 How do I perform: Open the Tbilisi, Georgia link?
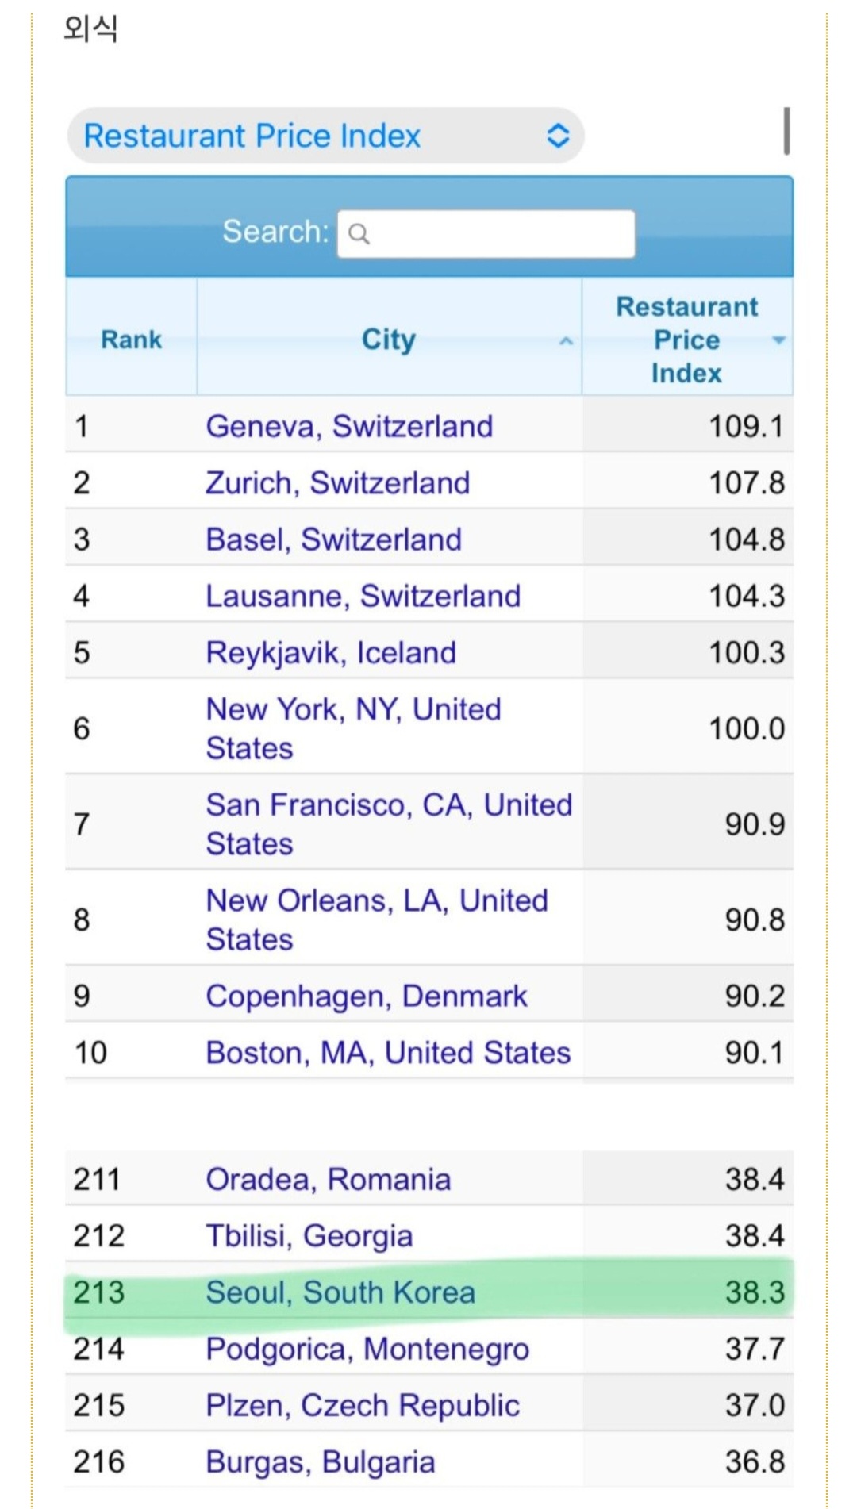309,1235
